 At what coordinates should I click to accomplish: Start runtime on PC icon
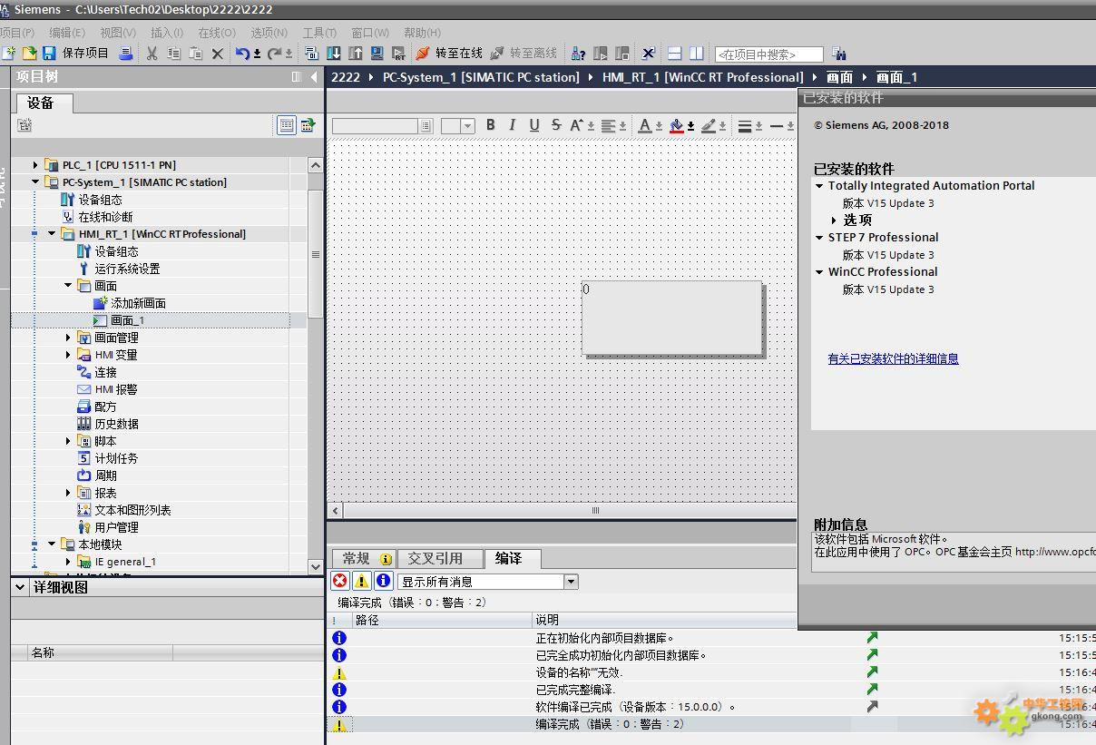point(398,54)
